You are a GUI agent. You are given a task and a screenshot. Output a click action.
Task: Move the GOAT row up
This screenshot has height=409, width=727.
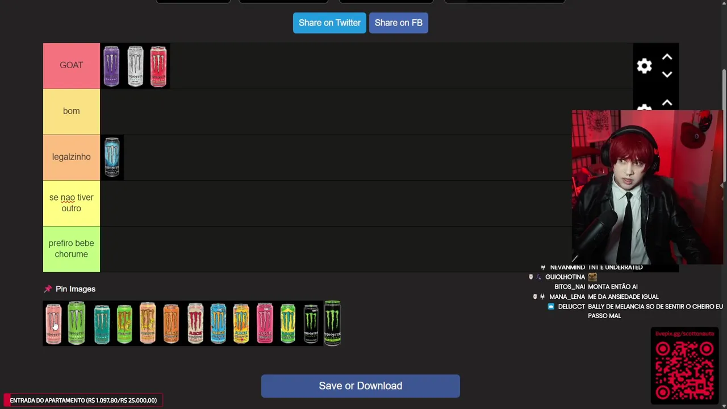tap(667, 57)
